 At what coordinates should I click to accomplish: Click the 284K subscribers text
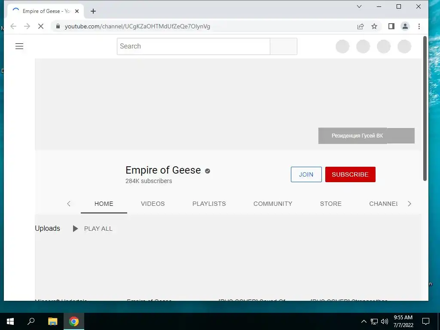click(x=149, y=181)
